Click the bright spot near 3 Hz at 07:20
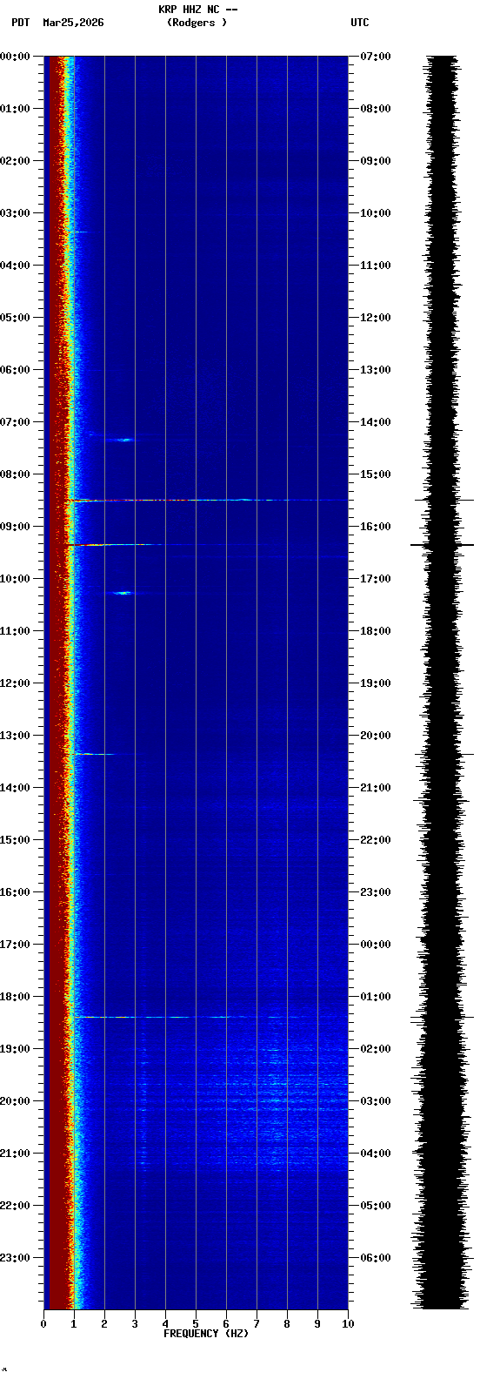The height and width of the screenshot is (1379, 480). coord(125,440)
